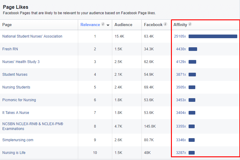Open the Fresh RN page link

tap(10, 49)
